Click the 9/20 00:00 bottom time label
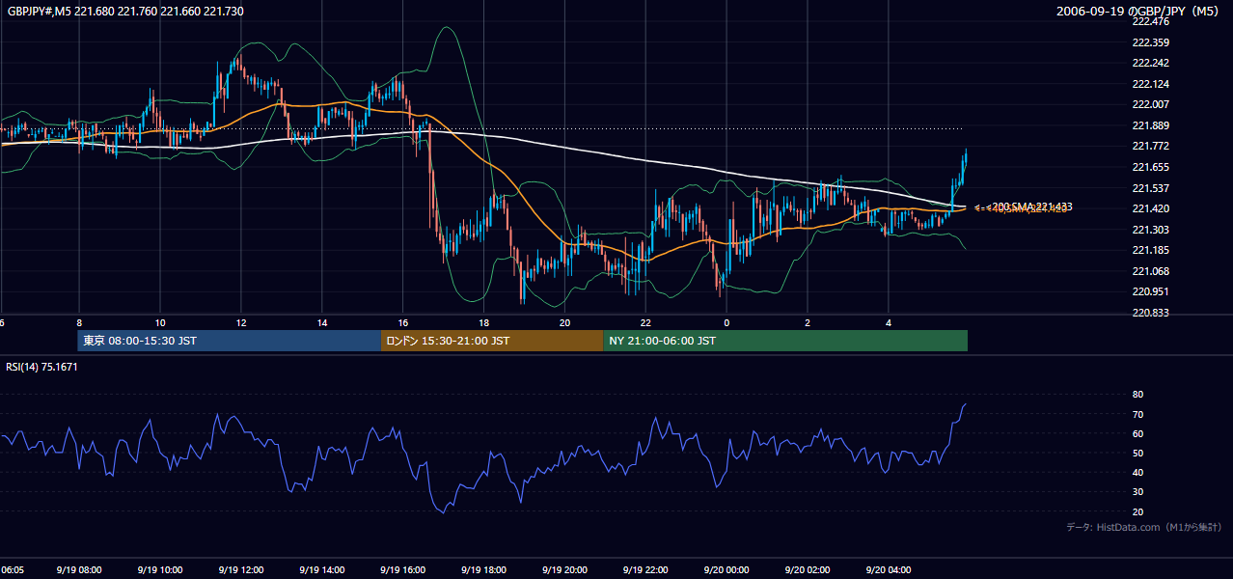1233x579 pixels. (x=727, y=570)
